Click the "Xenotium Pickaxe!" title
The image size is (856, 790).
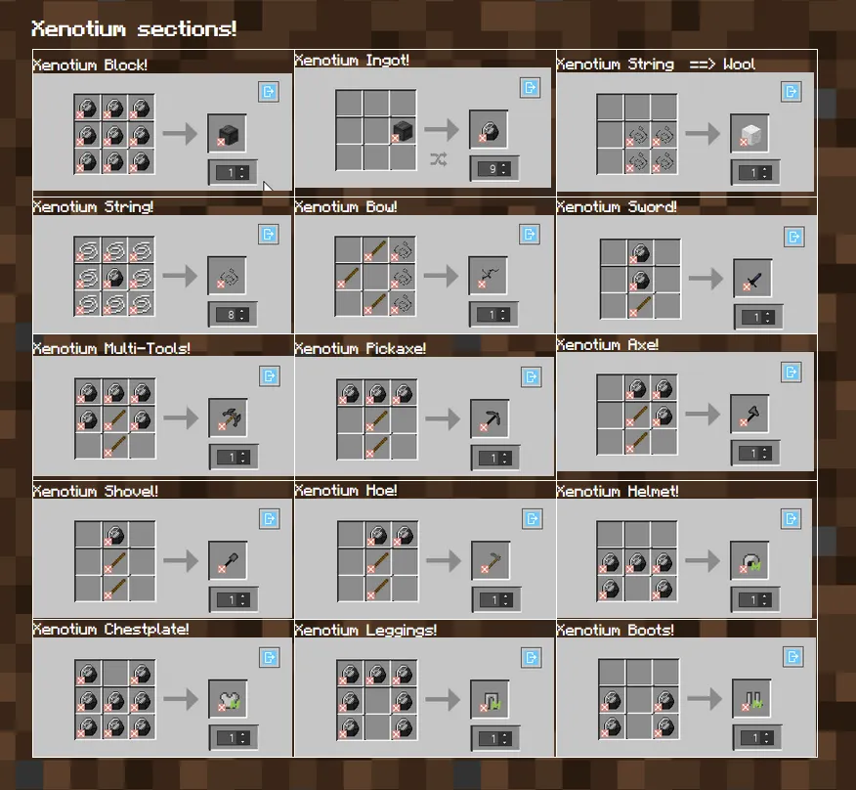click(361, 348)
